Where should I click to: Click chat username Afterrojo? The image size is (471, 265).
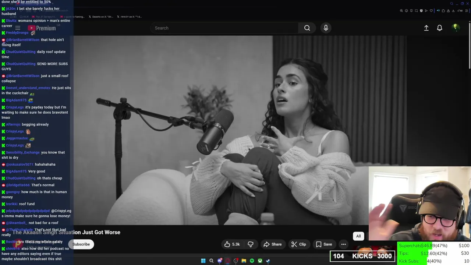(13, 124)
